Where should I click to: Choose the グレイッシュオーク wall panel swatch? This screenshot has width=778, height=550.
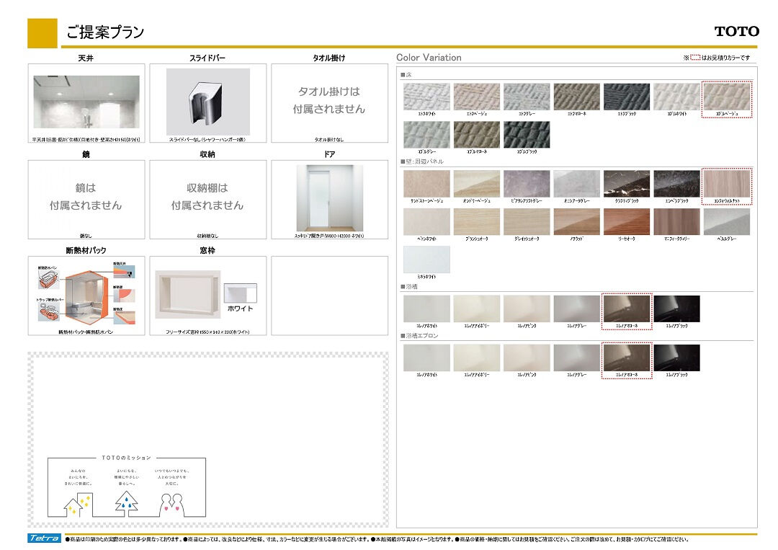pos(527,221)
